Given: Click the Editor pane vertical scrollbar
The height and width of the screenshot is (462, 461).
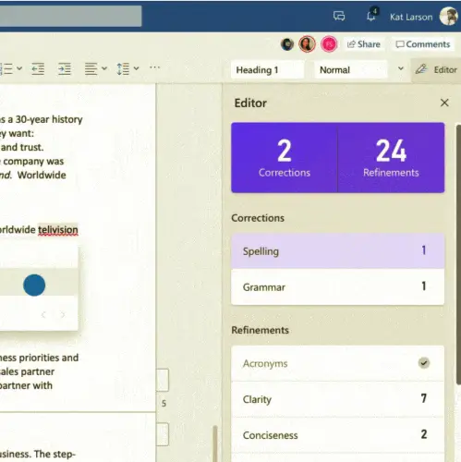Looking at the screenshot, I should [x=458, y=254].
